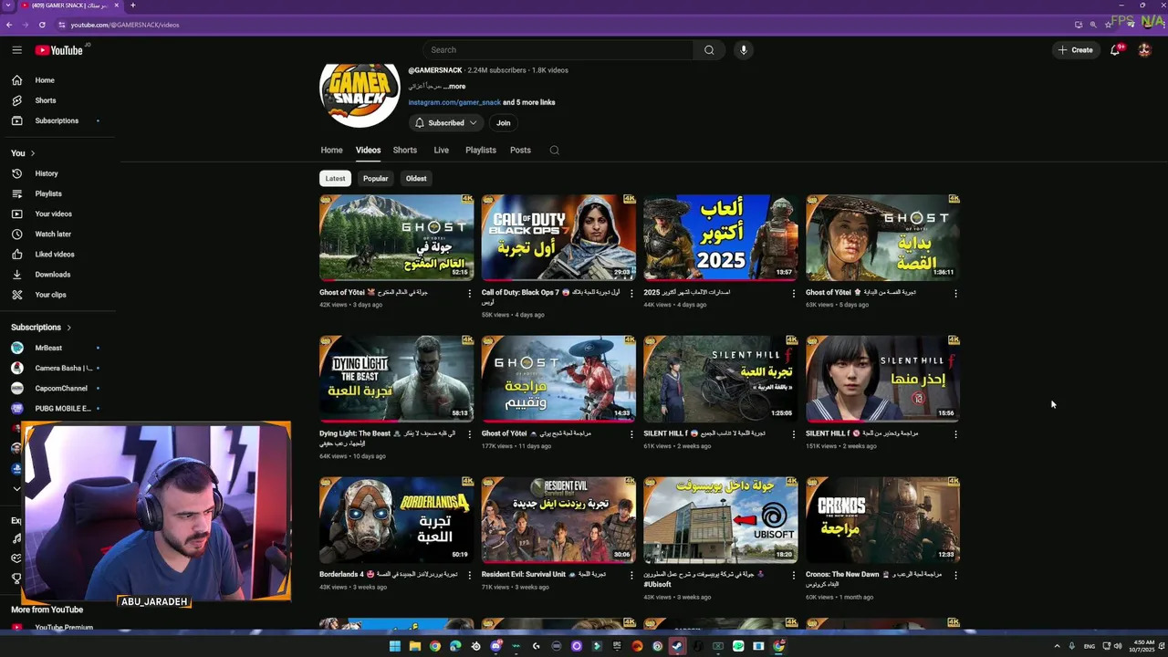Open new browser tab
The image size is (1168, 657).
click(132, 5)
